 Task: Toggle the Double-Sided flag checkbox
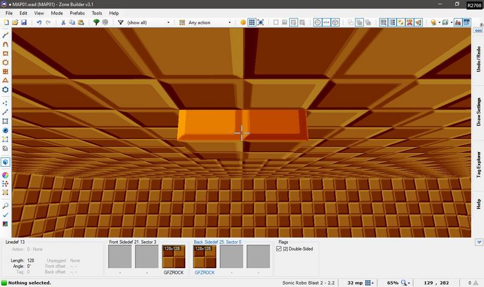[x=280, y=248]
